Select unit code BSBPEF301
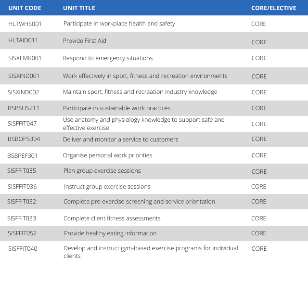Image resolution: width=308 pixels, height=308 pixels. pyautogui.click(x=23, y=155)
